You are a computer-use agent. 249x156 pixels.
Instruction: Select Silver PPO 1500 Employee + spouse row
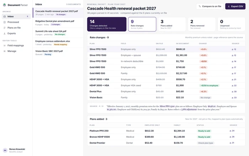click(166, 55)
